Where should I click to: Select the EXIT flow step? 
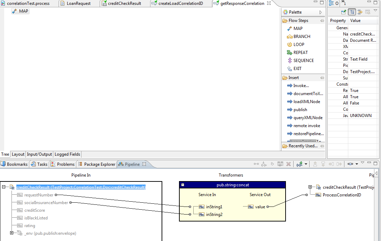[x=297, y=69]
